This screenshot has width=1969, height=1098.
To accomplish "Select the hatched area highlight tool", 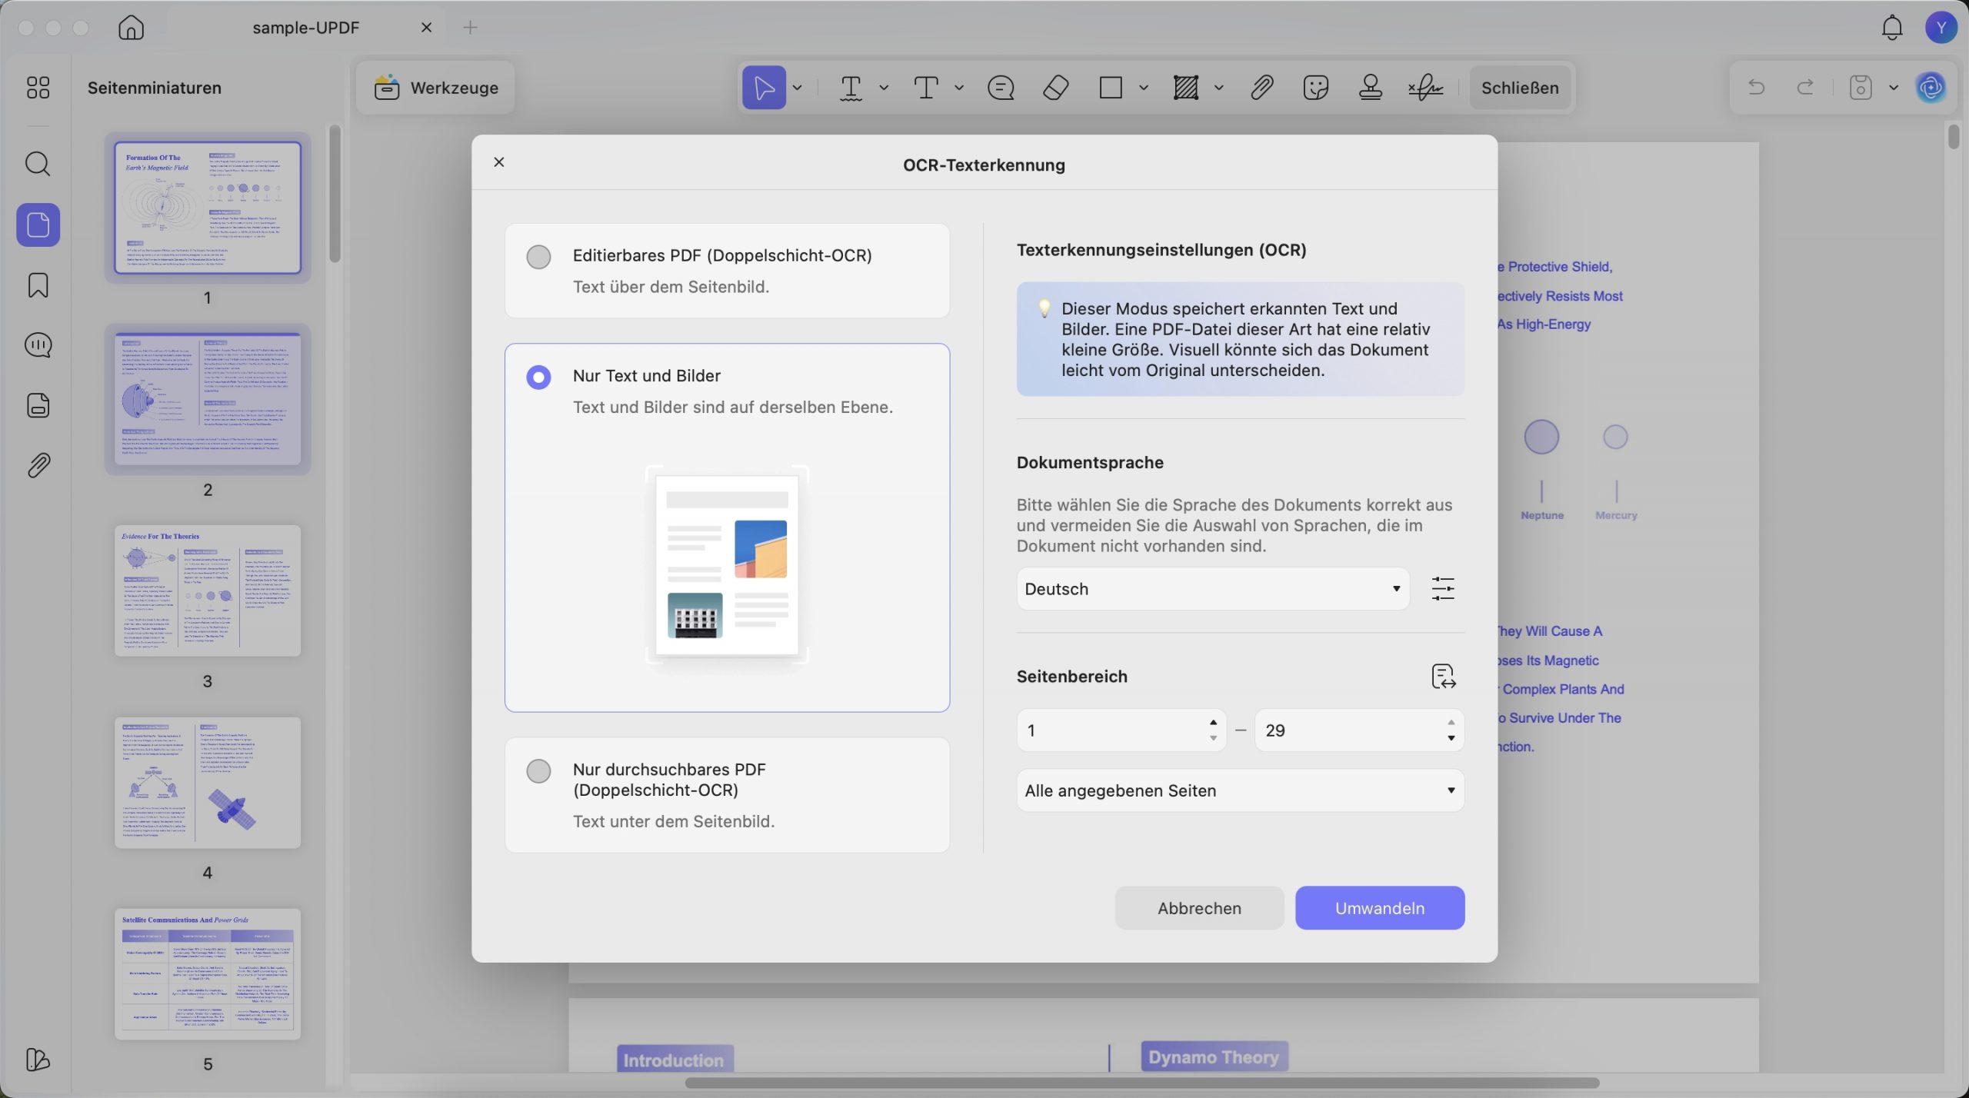I will click(1185, 88).
